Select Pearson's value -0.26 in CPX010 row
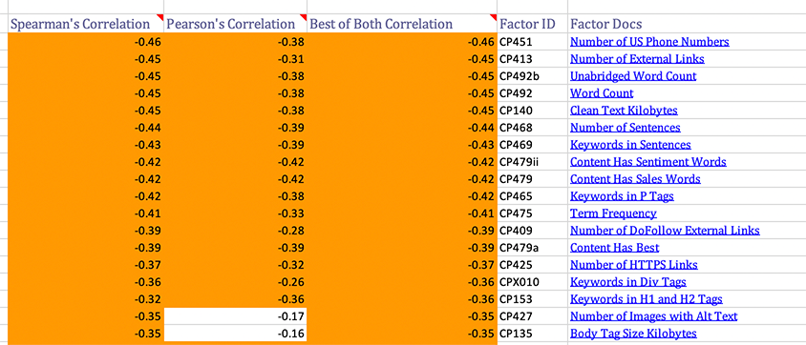 click(x=236, y=282)
